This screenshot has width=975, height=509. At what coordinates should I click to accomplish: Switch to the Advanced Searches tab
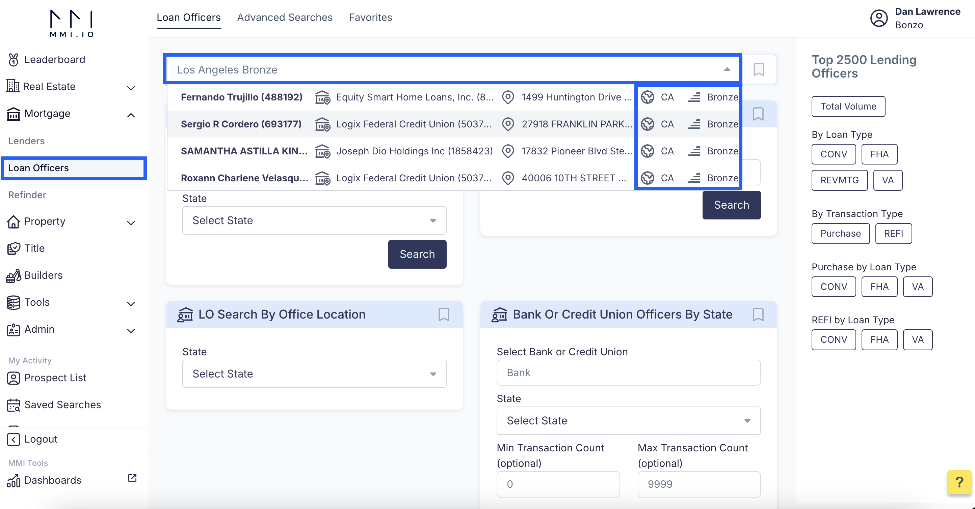(x=285, y=18)
